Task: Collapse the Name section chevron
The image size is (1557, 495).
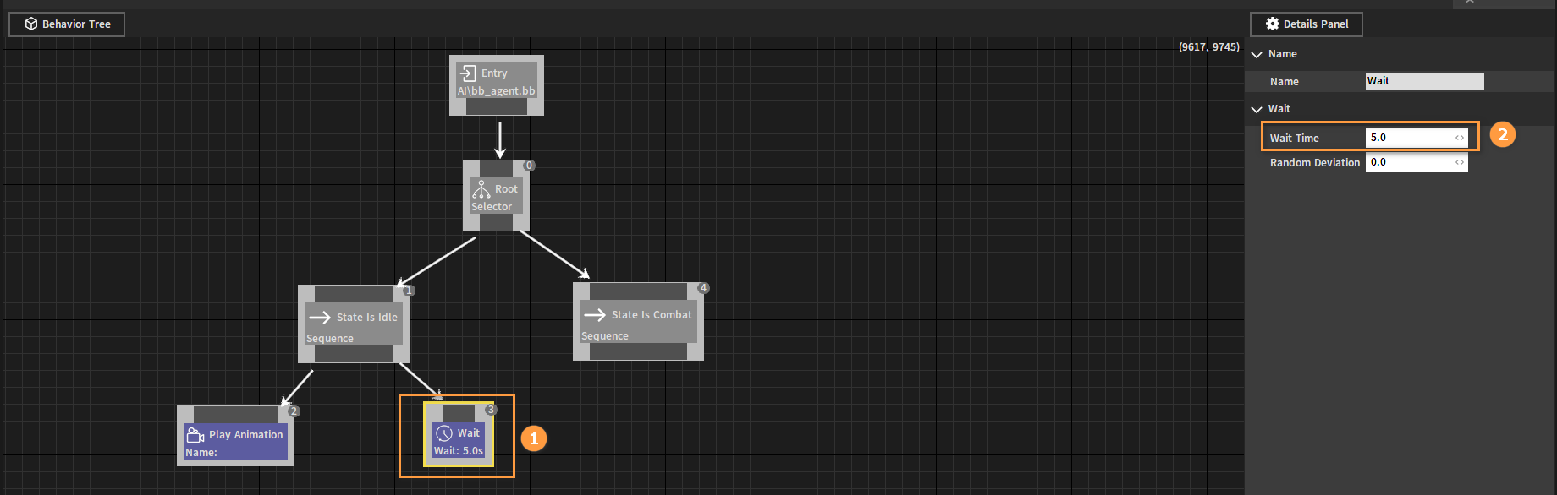Action: coord(1257,54)
